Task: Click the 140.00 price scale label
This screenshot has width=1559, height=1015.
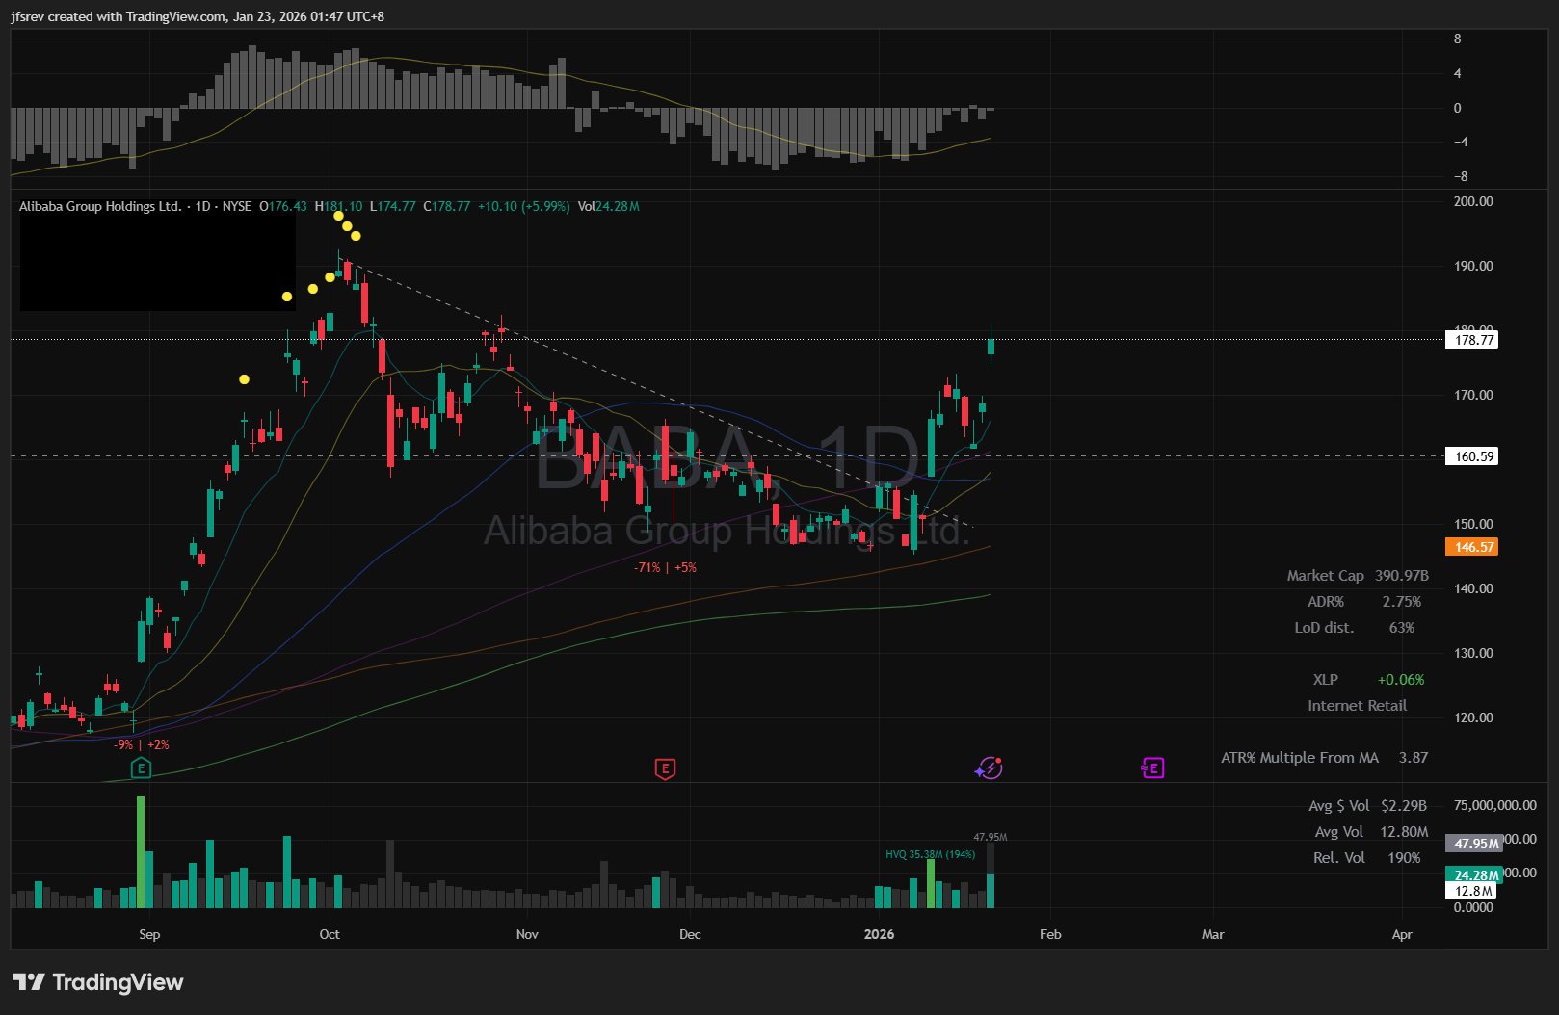Action: [x=1473, y=588]
